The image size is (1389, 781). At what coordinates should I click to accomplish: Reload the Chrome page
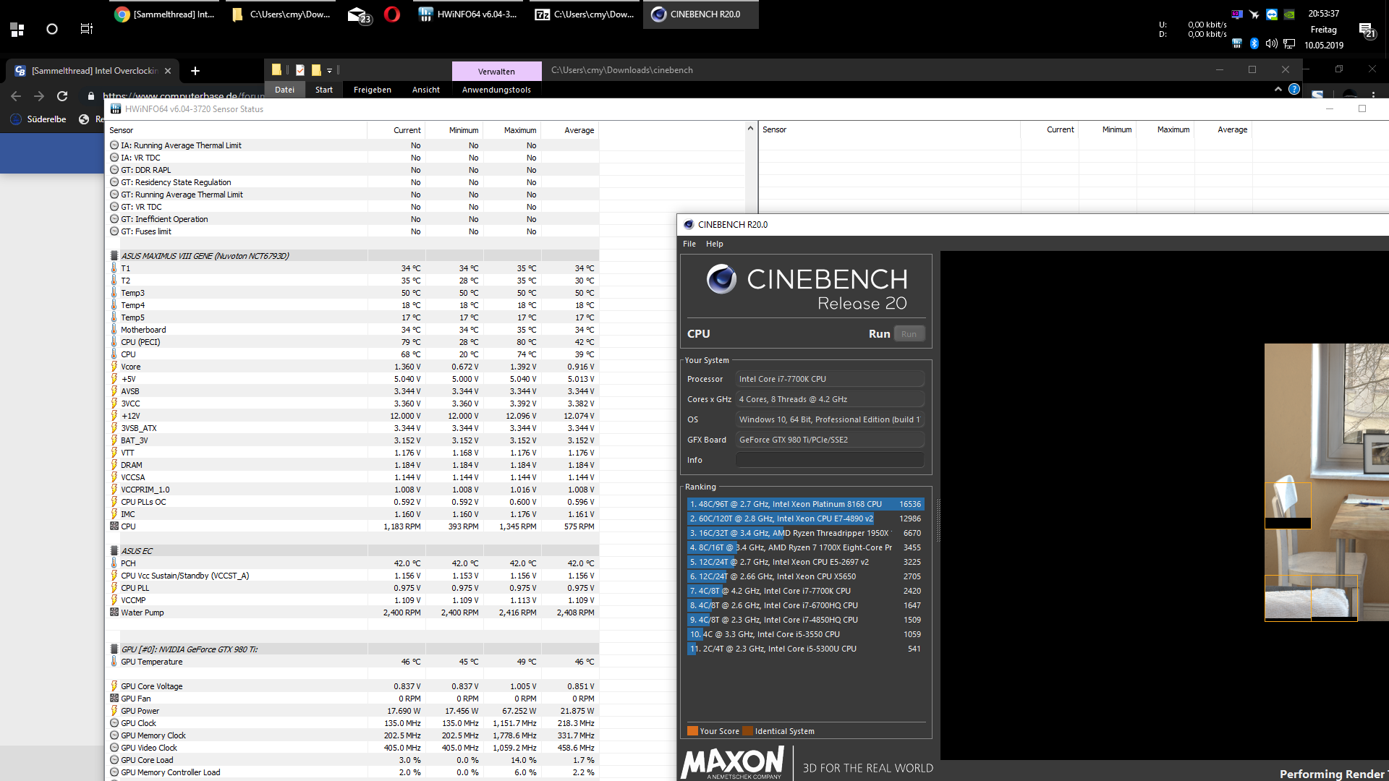pyautogui.click(x=62, y=96)
